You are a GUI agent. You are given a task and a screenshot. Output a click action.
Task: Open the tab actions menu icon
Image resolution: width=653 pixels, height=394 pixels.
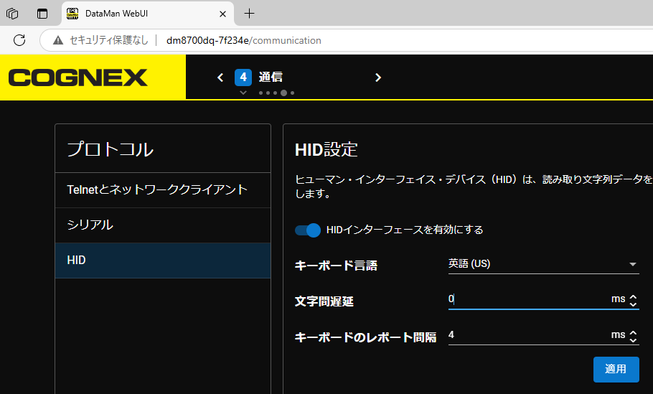42,14
